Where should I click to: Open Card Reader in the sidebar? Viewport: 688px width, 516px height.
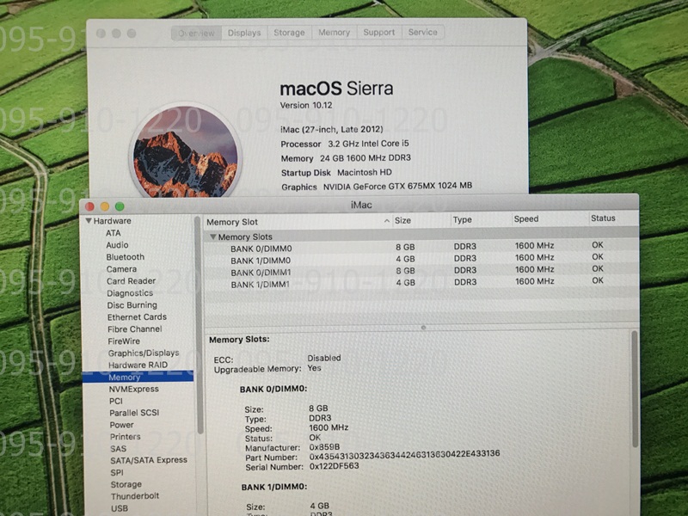pos(132,281)
